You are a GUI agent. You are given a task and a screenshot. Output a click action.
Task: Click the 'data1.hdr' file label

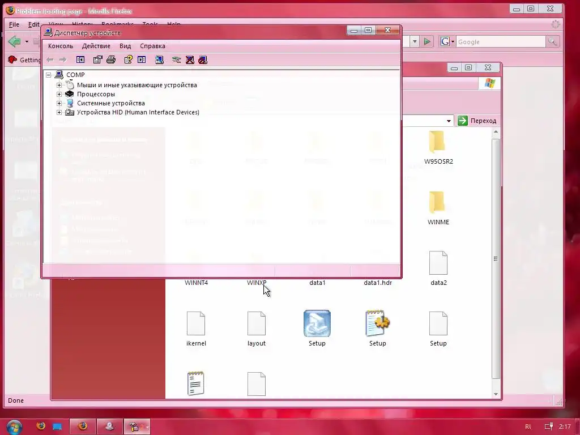click(x=378, y=283)
